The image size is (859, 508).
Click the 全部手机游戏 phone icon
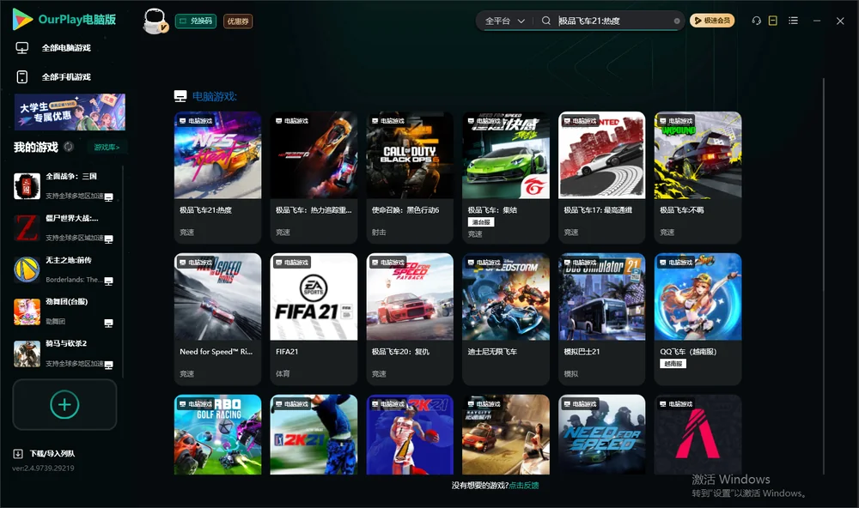(22, 77)
